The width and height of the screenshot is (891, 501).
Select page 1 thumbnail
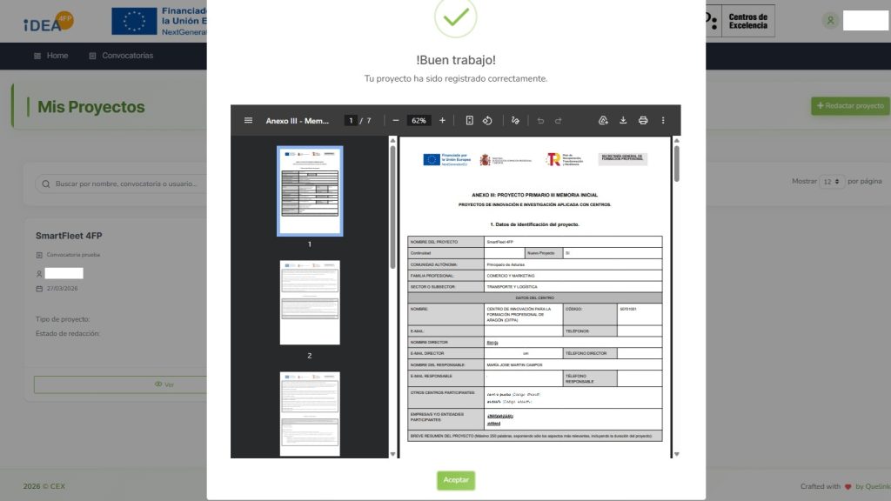[310, 190]
